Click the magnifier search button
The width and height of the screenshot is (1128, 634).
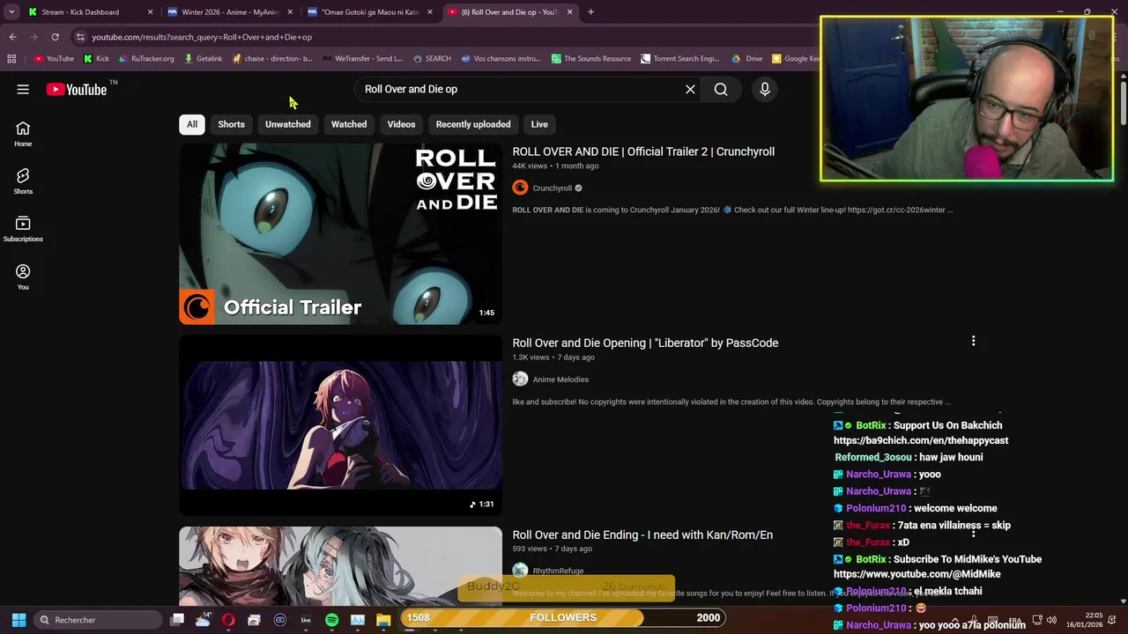[x=721, y=89]
